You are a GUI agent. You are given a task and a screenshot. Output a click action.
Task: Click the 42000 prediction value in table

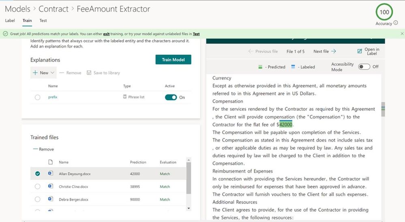tap(135, 174)
